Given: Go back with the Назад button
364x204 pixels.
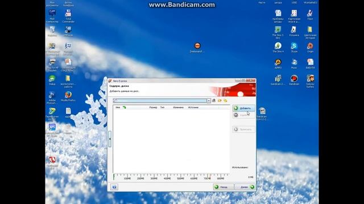Looking at the screenshot, I should pos(224,187).
